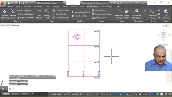Open the Sign In dropdown arrow
The image size is (172, 97).
pyautogui.click(x=130, y=3)
